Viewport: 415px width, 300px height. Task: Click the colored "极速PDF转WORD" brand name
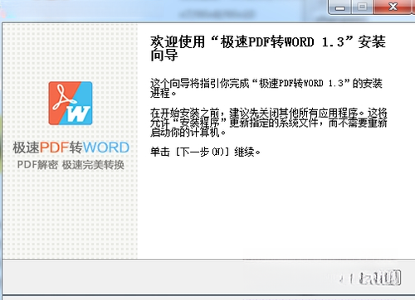pyautogui.click(x=71, y=148)
